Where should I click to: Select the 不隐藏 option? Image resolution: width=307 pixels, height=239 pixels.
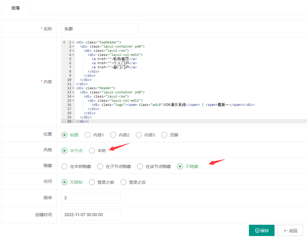[x=180, y=167]
